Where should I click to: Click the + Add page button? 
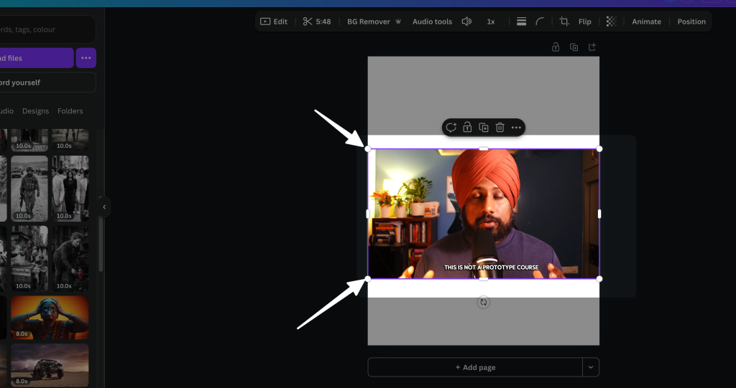[475, 367]
